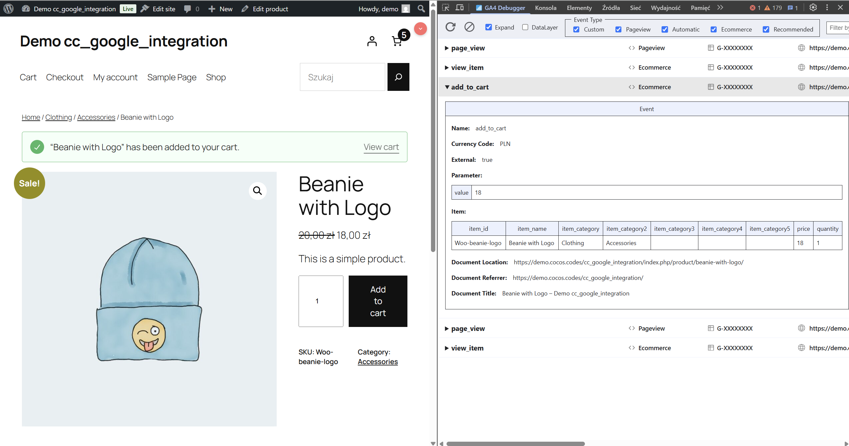
Task: Uncheck the Expand checkbox
Action: (489, 27)
